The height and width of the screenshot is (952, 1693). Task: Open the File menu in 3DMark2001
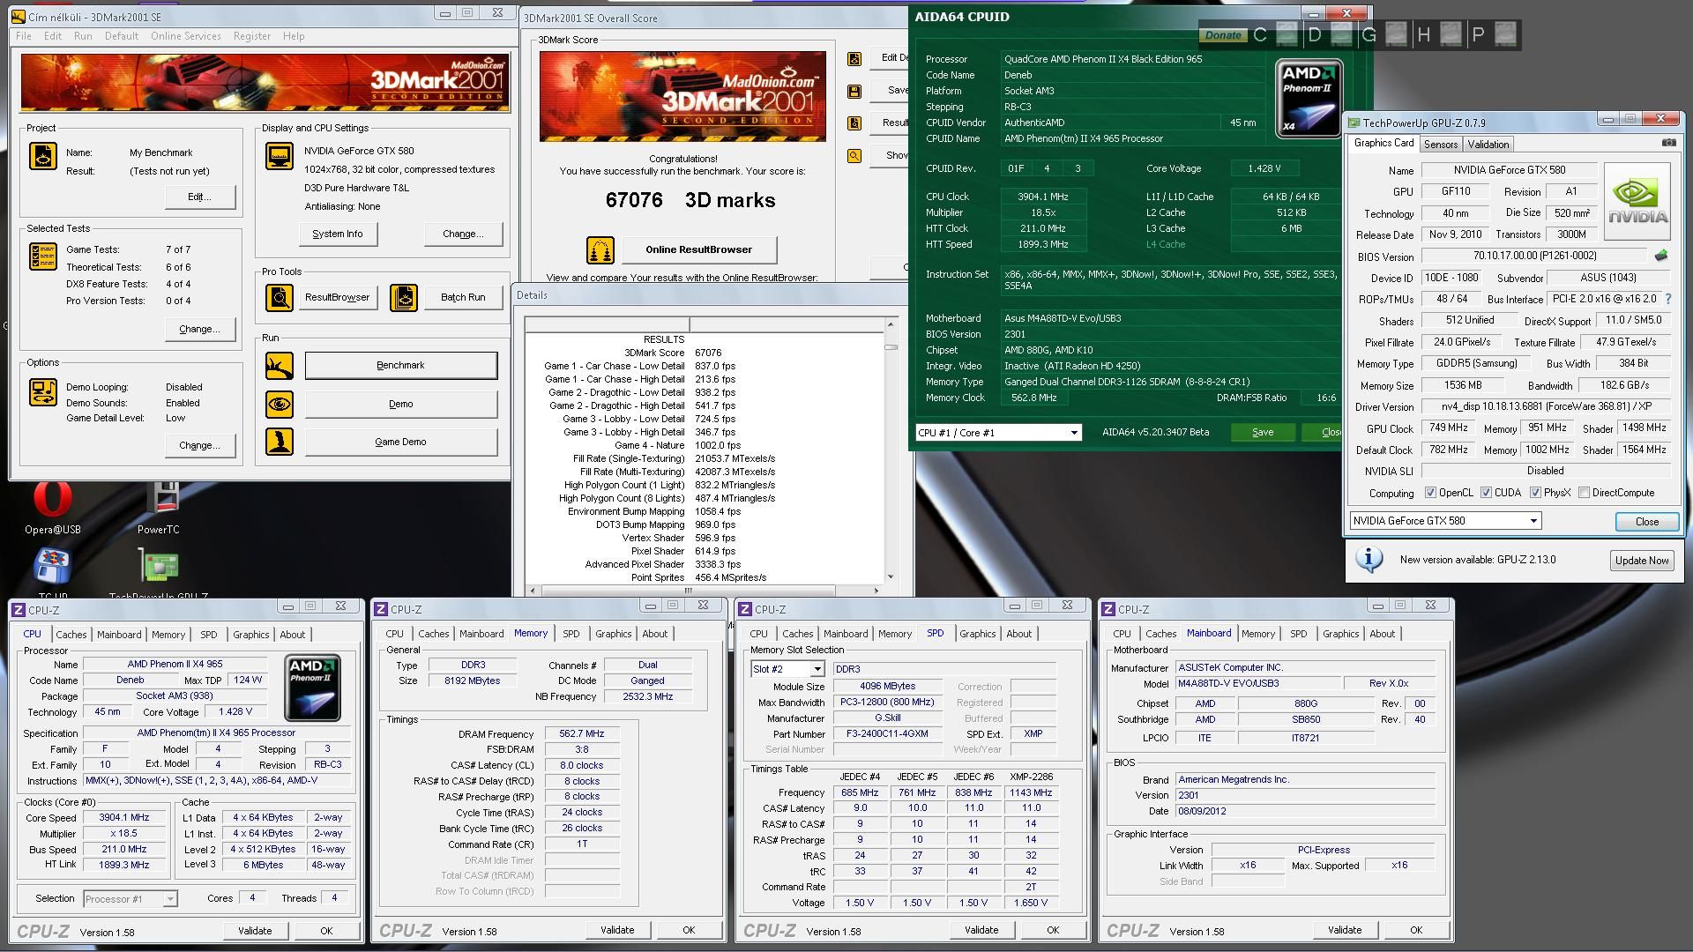[24, 36]
